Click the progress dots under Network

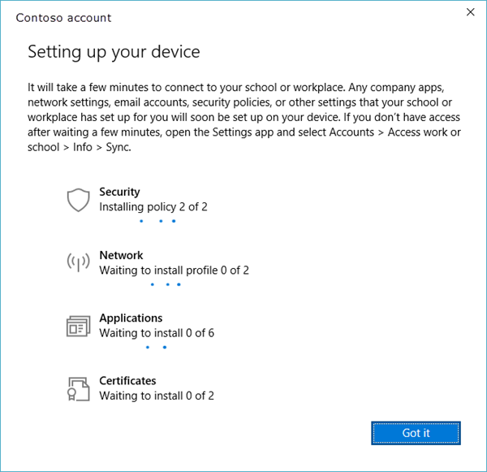tap(166, 284)
